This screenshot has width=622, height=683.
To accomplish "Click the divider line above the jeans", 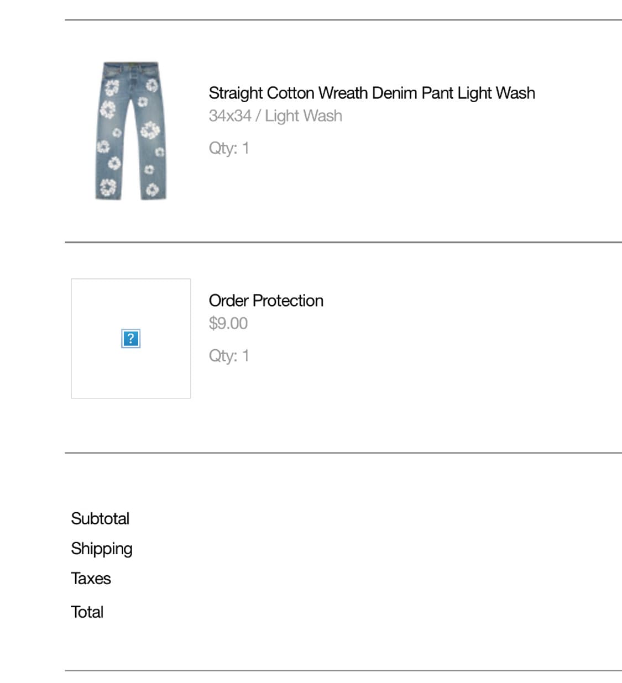I will click(343, 20).
